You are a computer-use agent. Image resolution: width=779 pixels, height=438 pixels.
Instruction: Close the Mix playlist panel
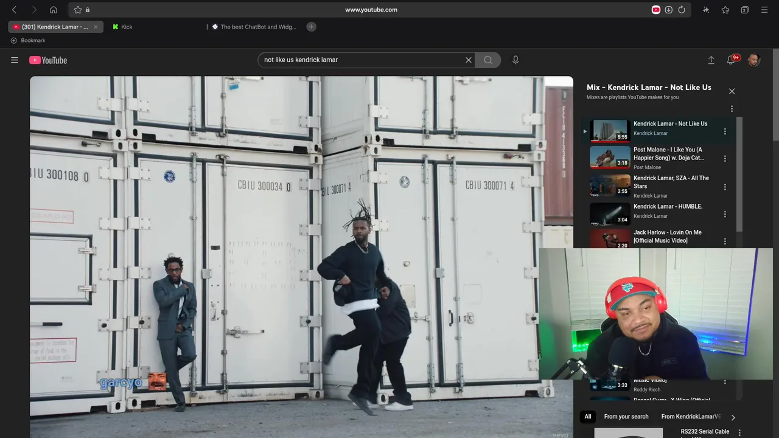click(x=732, y=91)
